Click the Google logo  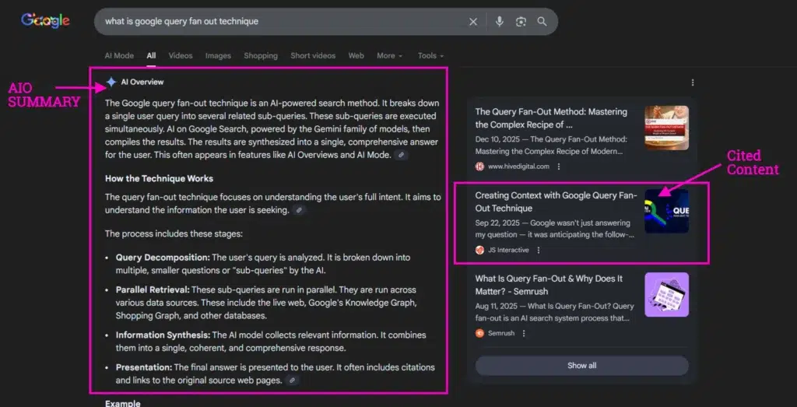click(45, 21)
